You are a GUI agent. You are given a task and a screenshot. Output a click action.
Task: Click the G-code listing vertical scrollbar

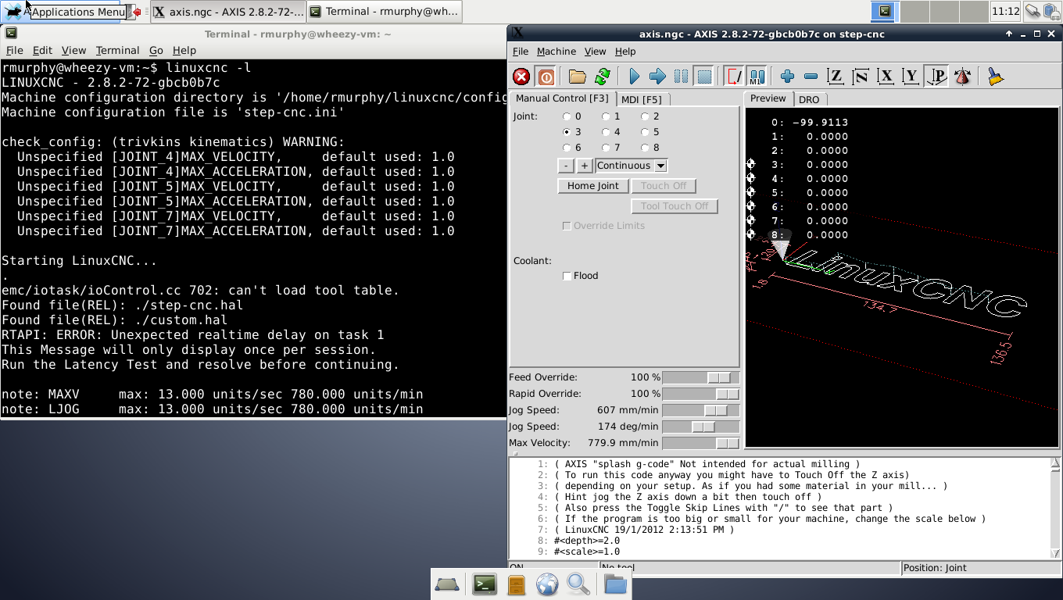pyautogui.click(x=1055, y=508)
